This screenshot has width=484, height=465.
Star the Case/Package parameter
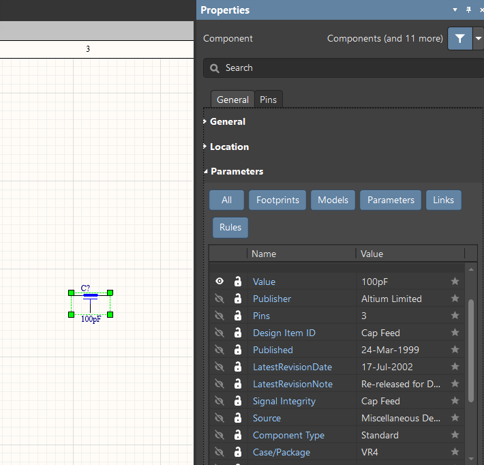click(x=455, y=452)
